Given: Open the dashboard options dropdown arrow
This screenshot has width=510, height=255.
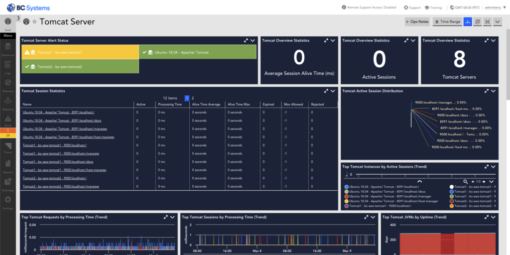Looking at the screenshot, I should 498,21.
